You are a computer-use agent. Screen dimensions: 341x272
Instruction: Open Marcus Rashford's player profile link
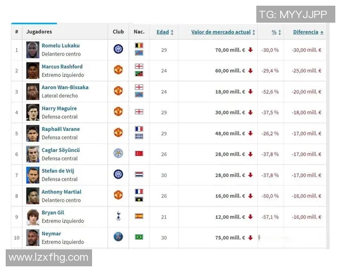point(62,66)
